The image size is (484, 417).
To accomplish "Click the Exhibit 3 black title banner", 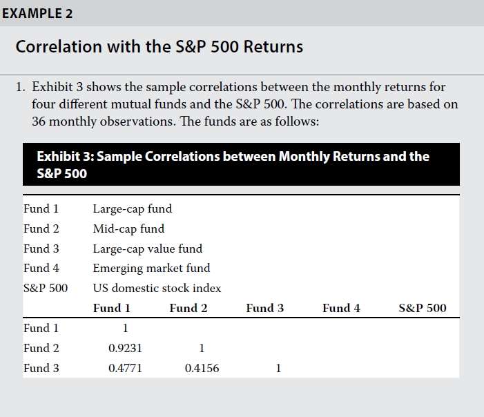I will pos(241,164).
